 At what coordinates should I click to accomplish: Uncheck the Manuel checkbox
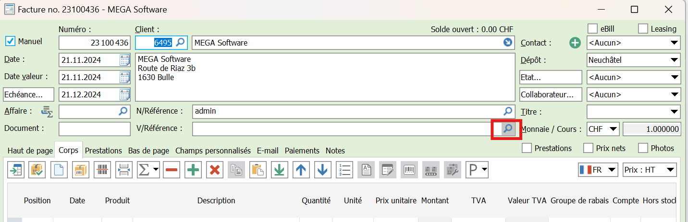click(x=10, y=41)
